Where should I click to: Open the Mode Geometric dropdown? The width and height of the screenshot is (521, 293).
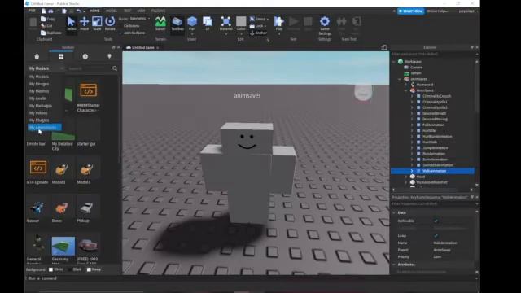pyautogui.click(x=139, y=19)
